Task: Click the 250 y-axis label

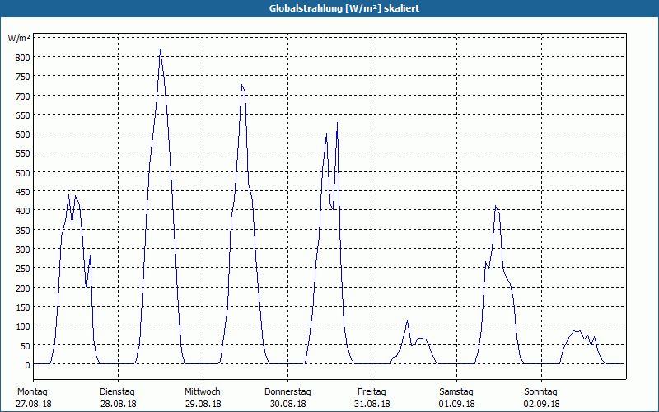Action: point(23,269)
